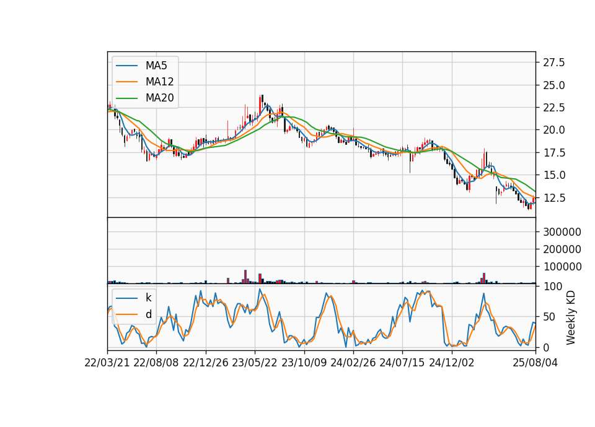Click the 25.0 price axis label

pos(553,85)
